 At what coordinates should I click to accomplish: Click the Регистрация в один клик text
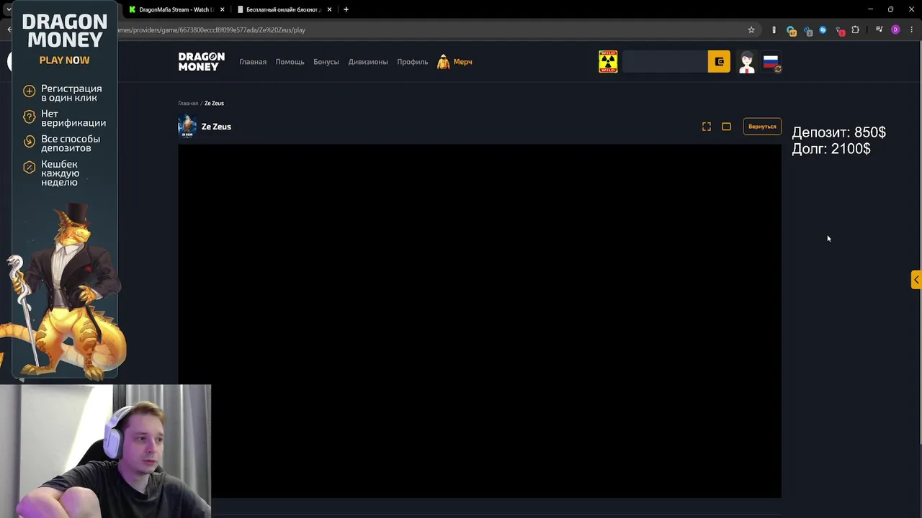click(x=71, y=93)
